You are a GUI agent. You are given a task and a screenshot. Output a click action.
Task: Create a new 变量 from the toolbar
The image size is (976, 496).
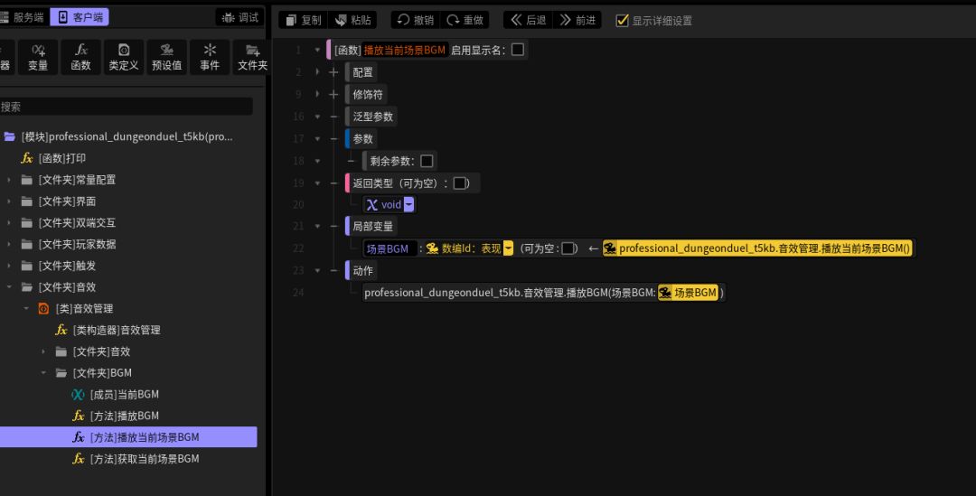(x=38, y=57)
